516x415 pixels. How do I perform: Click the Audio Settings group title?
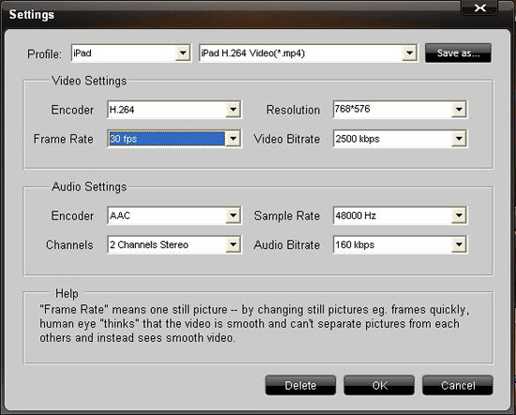(89, 187)
